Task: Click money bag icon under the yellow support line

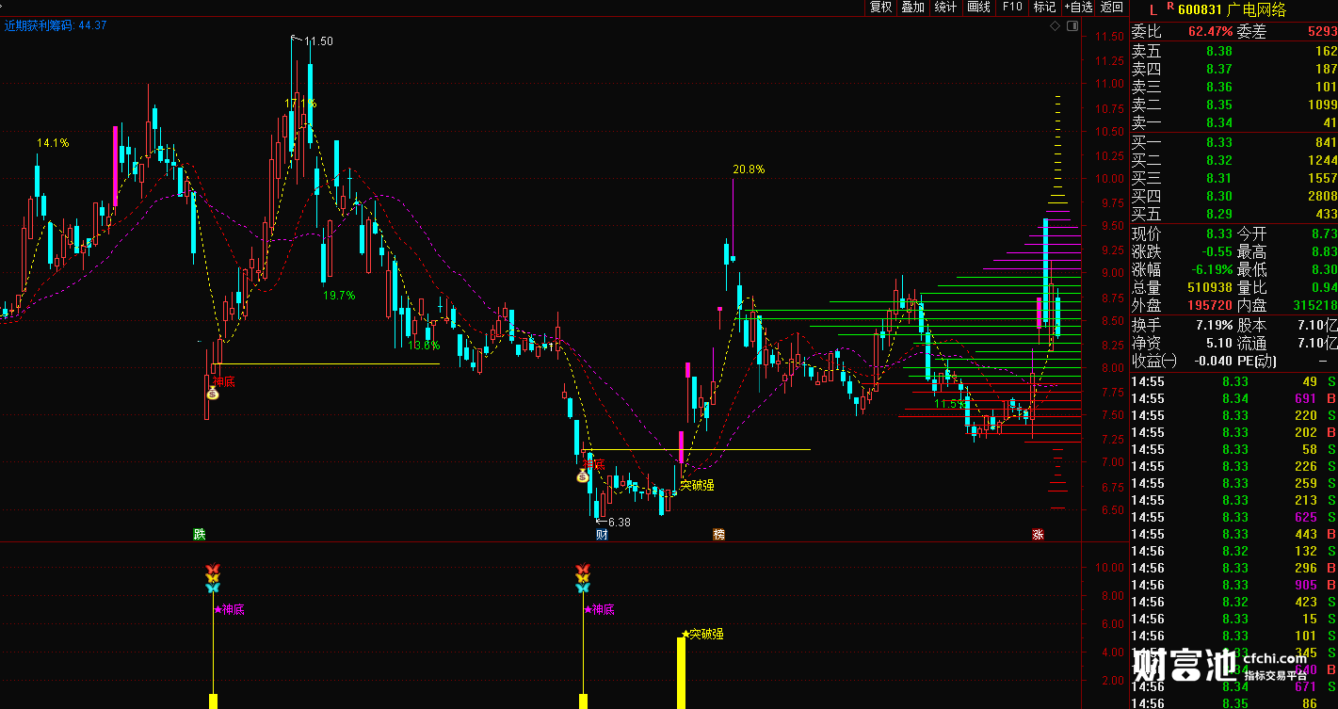Action: tap(213, 394)
